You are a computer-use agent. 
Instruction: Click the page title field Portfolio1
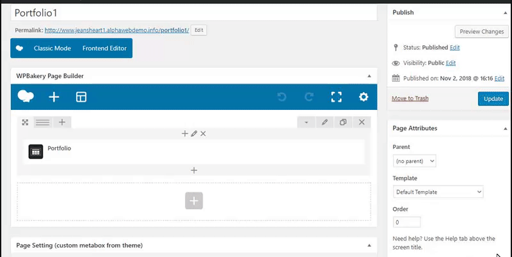pyautogui.click(x=194, y=13)
